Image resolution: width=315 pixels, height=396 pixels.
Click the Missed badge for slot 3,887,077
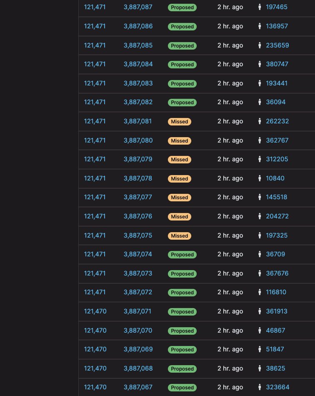click(x=180, y=198)
